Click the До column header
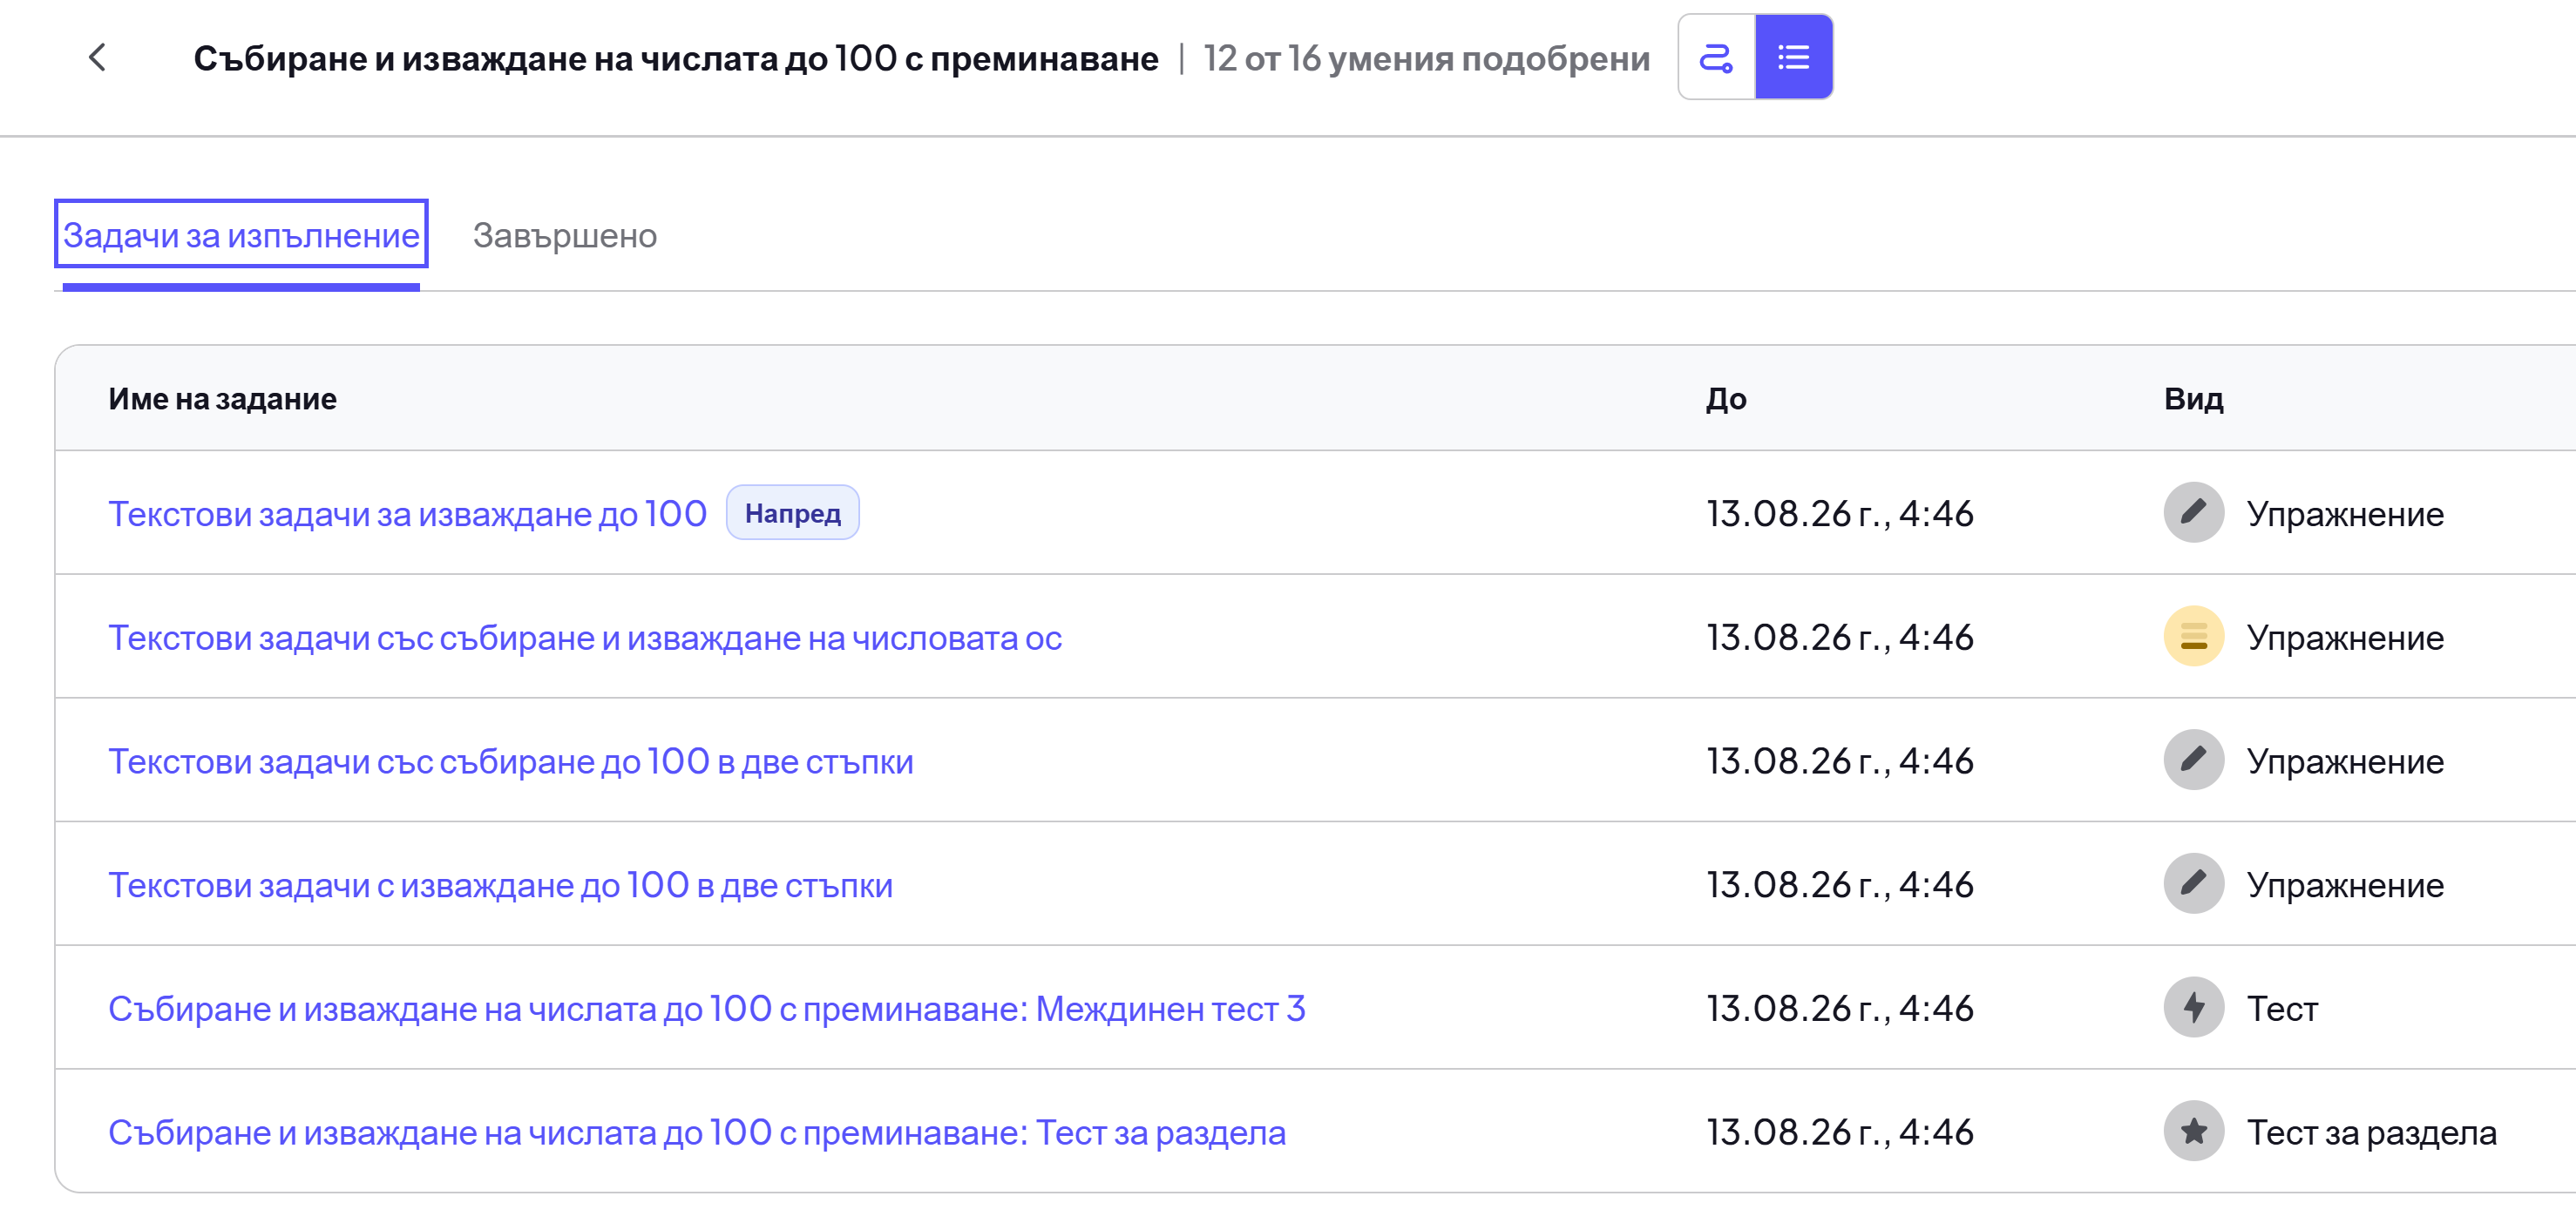This screenshot has width=2576, height=1230. [x=1726, y=399]
